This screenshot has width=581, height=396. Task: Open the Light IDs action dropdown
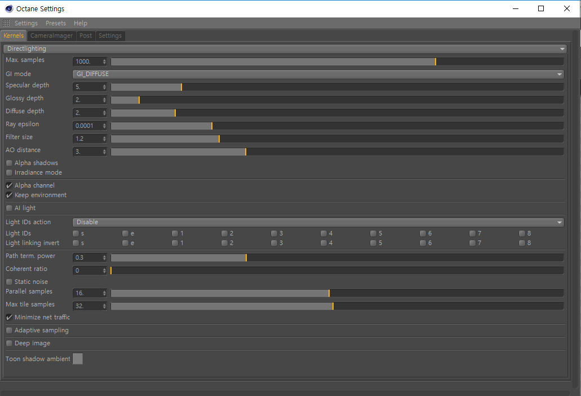coord(318,223)
